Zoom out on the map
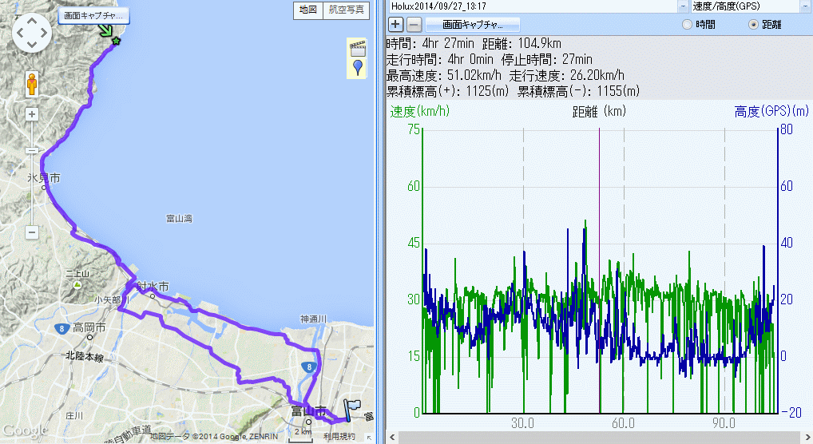 [x=32, y=232]
